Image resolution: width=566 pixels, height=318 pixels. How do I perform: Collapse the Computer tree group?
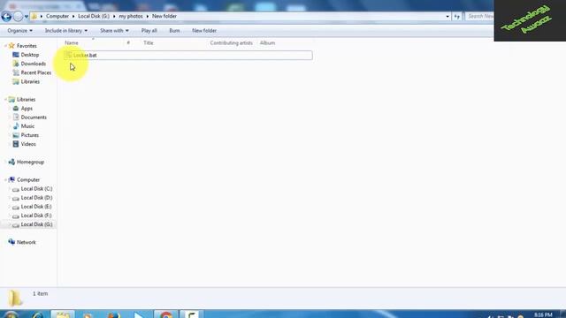coord(5,180)
